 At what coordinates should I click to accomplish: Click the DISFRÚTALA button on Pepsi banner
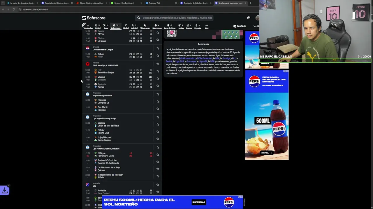click(199, 202)
